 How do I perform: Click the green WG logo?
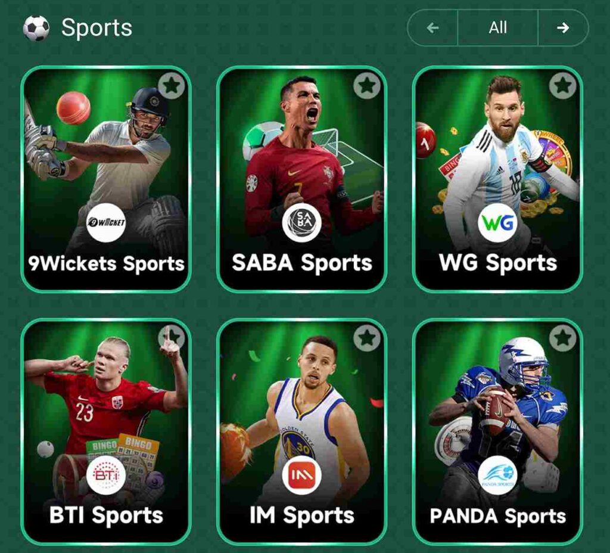tap(497, 223)
